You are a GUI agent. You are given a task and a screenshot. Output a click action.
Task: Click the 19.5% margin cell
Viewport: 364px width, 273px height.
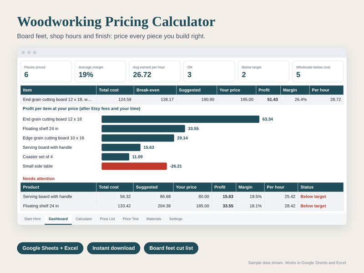[x=250, y=197]
